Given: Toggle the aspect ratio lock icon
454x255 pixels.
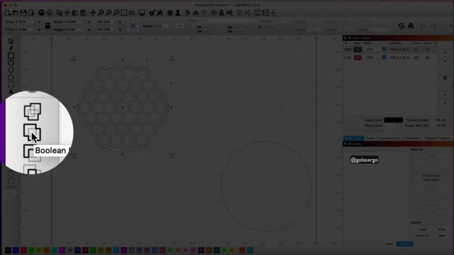Looking at the screenshot, I should pyautogui.click(x=47, y=25).
